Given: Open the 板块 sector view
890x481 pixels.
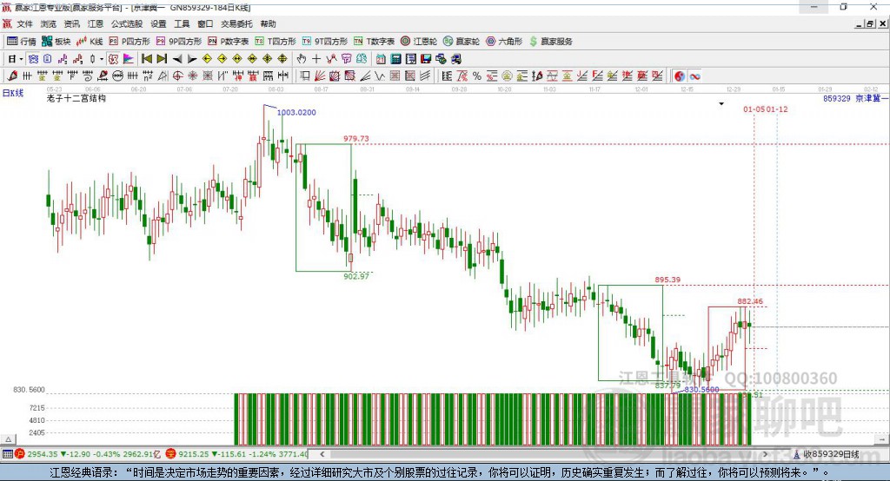Looking at the screenshot, I should 56,42.
